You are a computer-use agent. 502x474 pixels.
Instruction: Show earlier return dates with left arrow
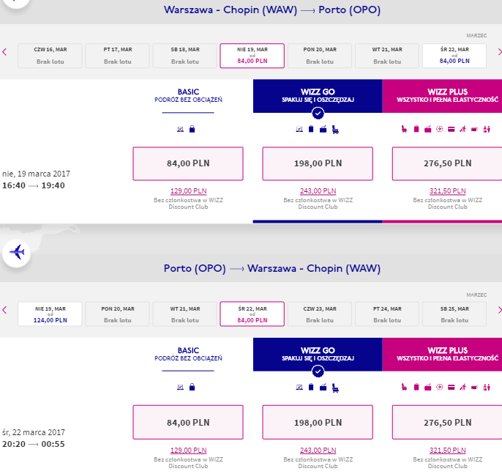pos(4,310)
